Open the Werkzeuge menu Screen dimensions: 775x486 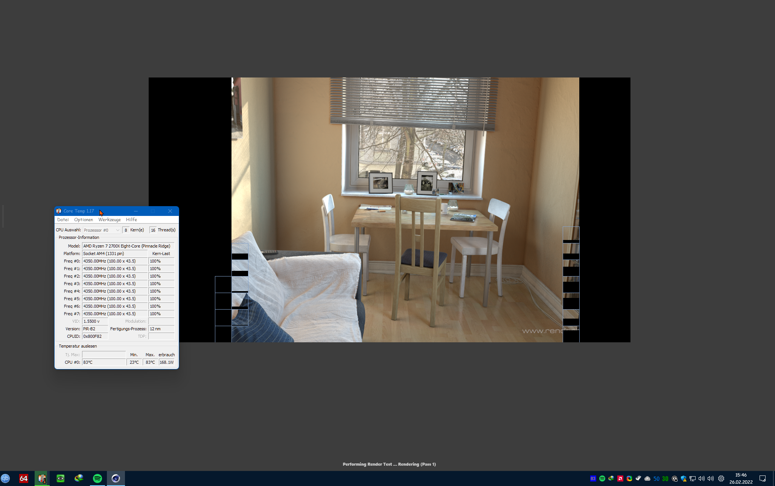coord(110,220)
